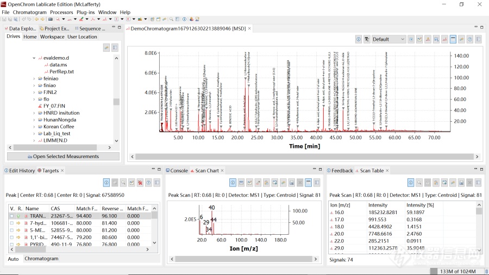Click the info icon in chromatogram toolbar
Screen dimensions: 489x275
tap(359, 39)
